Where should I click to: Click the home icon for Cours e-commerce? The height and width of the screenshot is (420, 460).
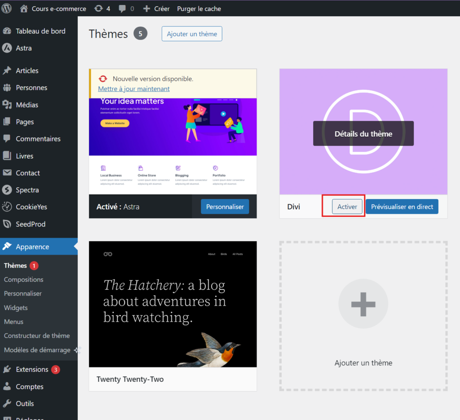24,9
